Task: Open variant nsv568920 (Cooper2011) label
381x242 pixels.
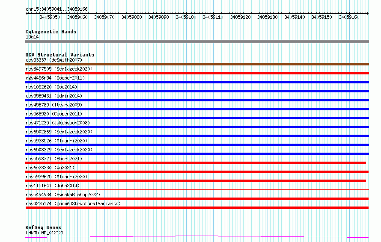Action: 54,114
